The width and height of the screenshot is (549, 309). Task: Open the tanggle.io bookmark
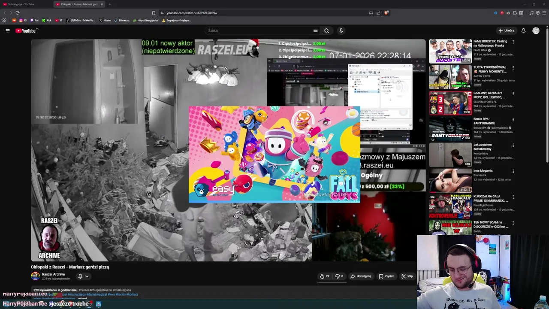point(146,20)
